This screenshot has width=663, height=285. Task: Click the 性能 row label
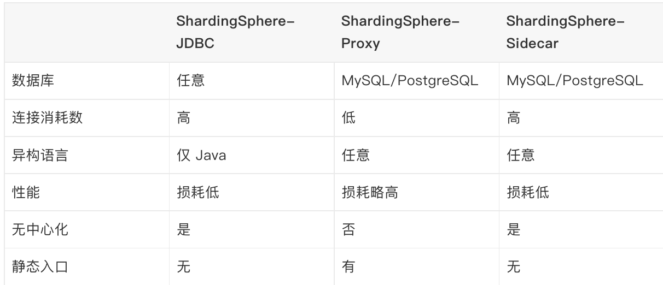click(26, 192)
